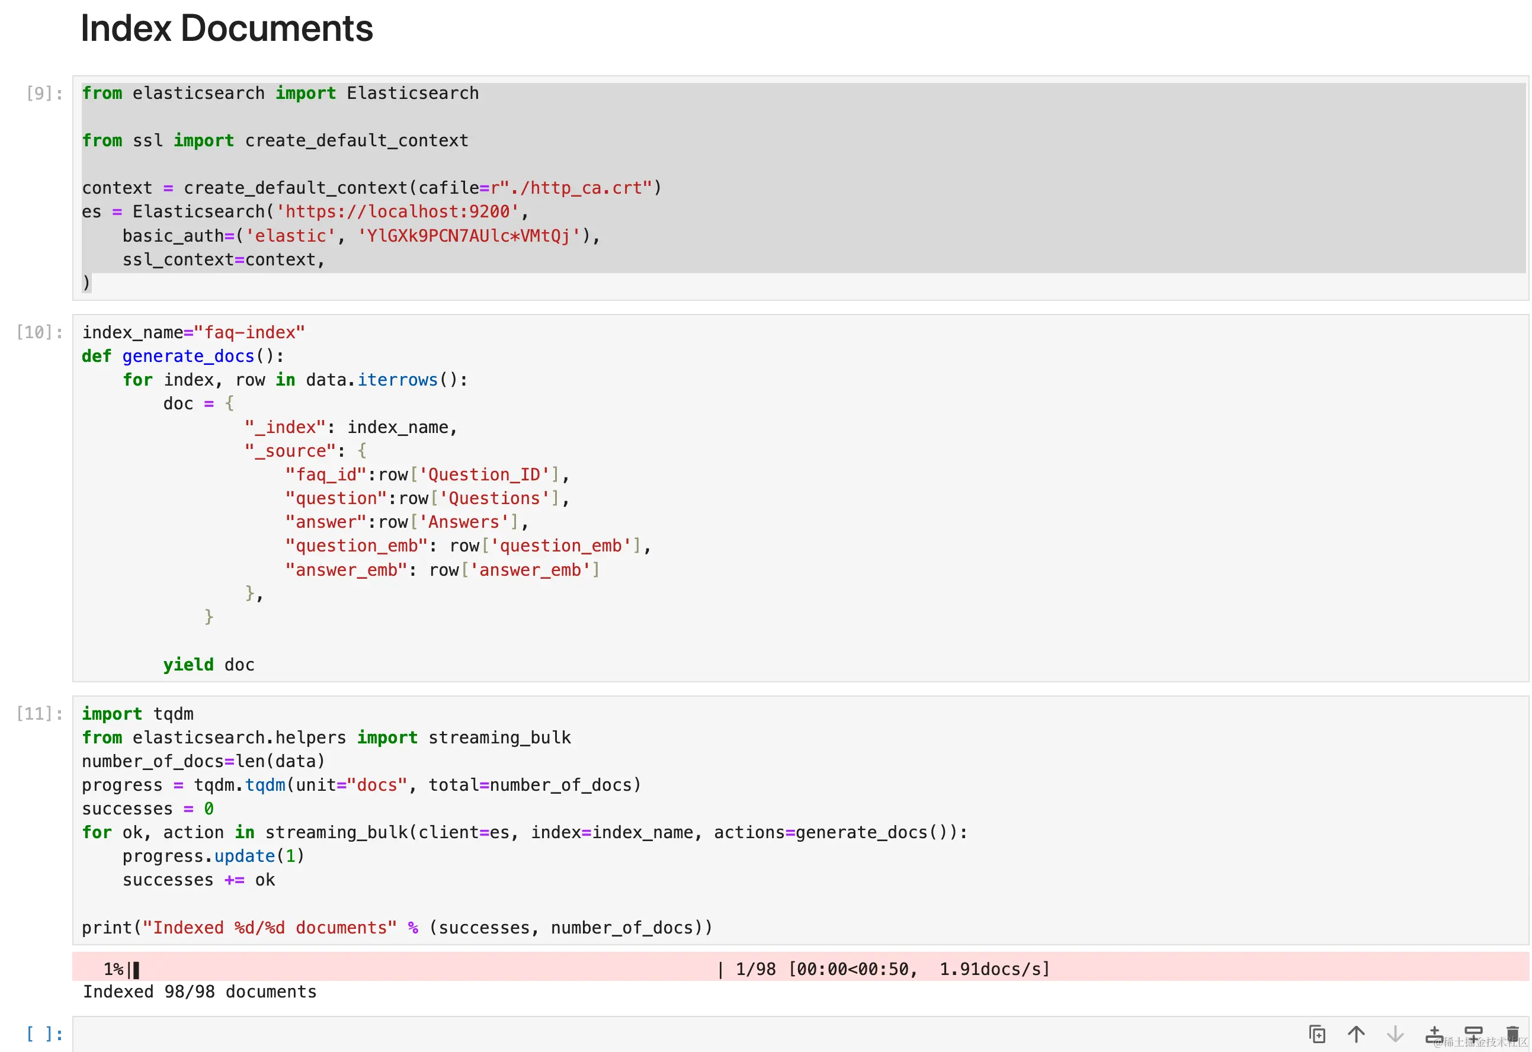Click the streaming_bulk for-loop line
1532x1052 pixels.
pos(524,832)
